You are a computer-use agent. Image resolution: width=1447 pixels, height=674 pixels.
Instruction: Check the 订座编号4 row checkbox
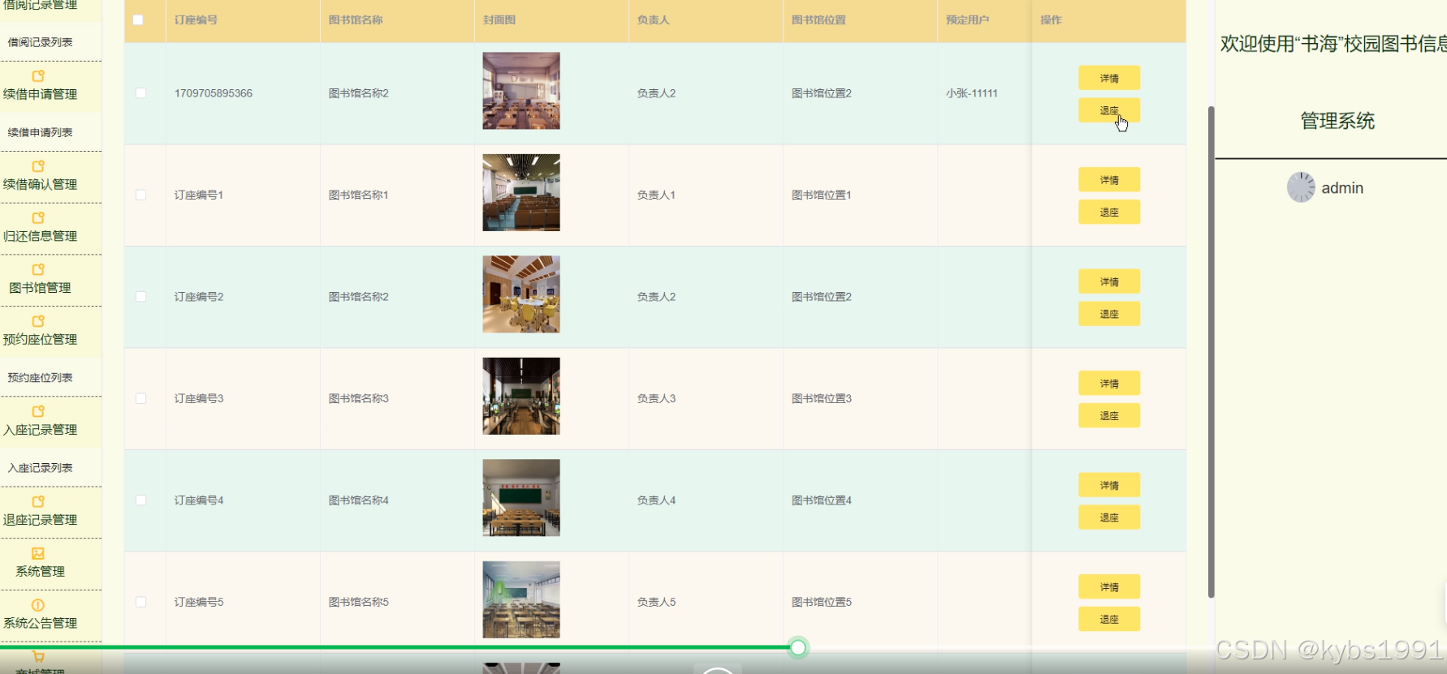point(141,500)
